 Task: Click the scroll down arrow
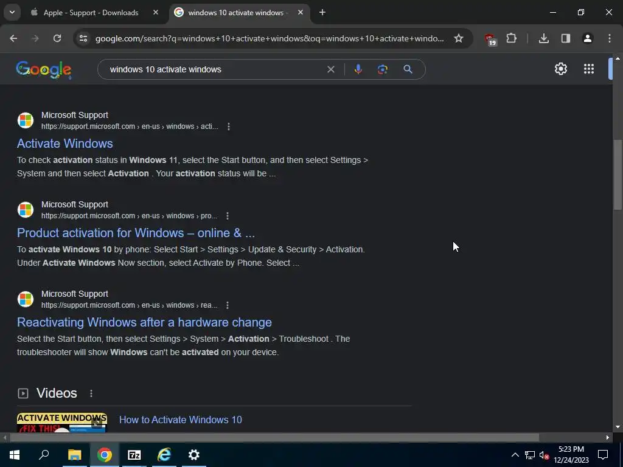pyautogui.click(x=618, y=427)
